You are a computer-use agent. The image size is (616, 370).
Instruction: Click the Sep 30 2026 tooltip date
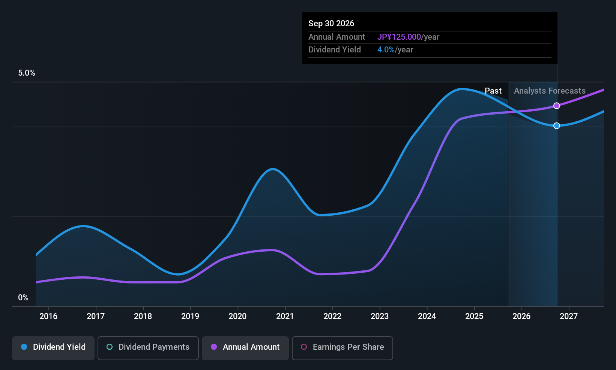[x=331, y=24]
